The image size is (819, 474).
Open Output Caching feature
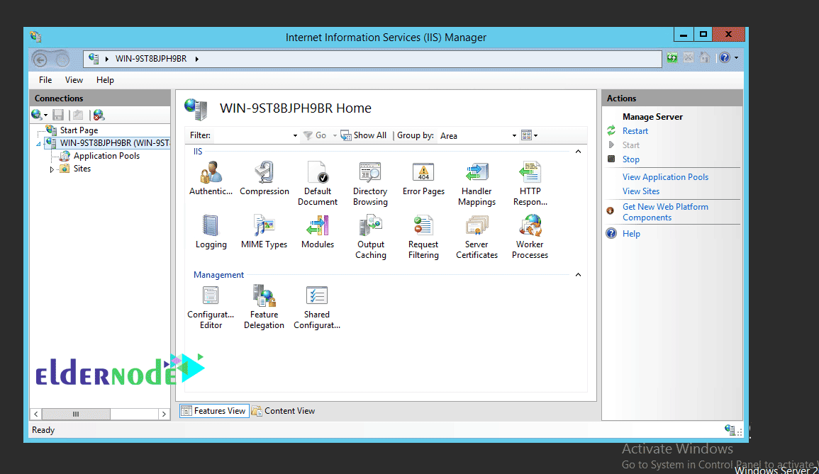[x=371, y=237]
